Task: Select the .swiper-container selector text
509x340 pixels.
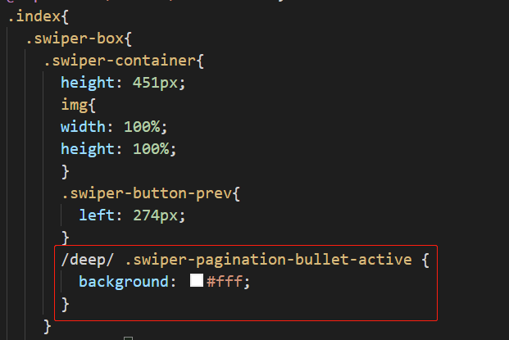Action: click(x=120, y=61)
